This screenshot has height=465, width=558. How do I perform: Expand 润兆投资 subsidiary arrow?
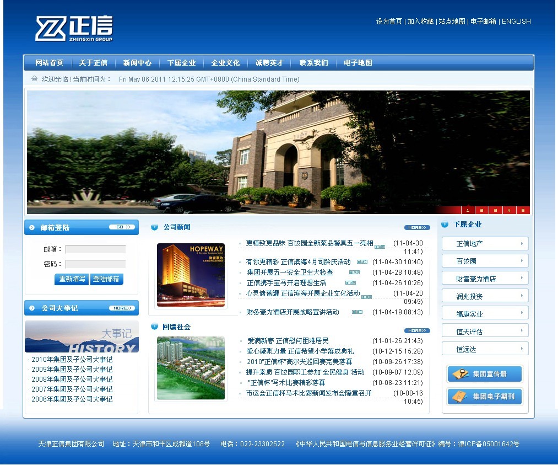[x=522, y=296]
